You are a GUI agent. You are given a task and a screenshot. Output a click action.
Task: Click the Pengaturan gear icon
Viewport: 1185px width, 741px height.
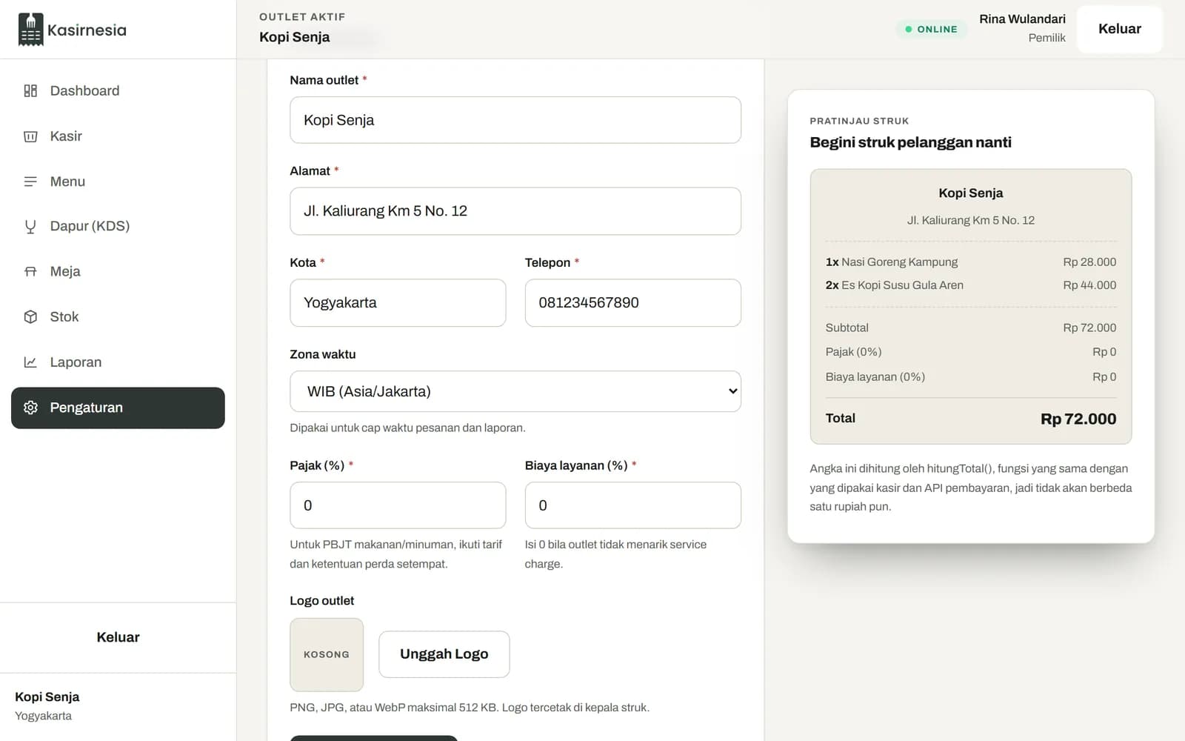click(x=30, y=408)
